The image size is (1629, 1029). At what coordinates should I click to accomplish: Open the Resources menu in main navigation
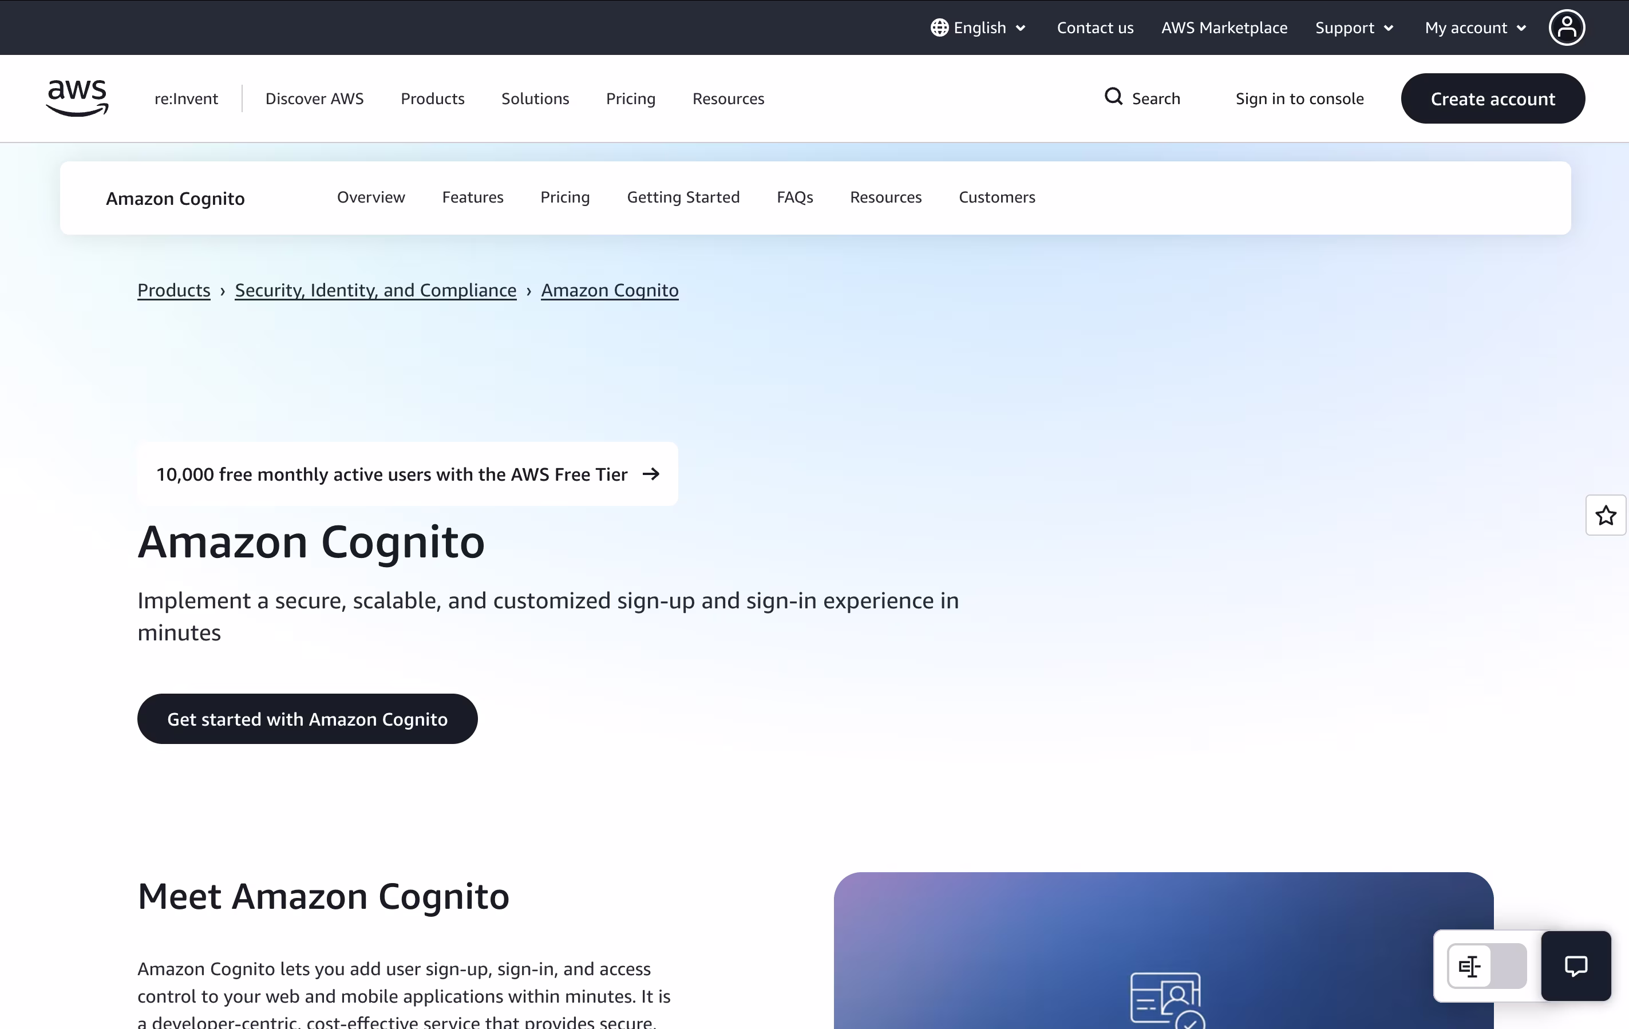[728, 99]
